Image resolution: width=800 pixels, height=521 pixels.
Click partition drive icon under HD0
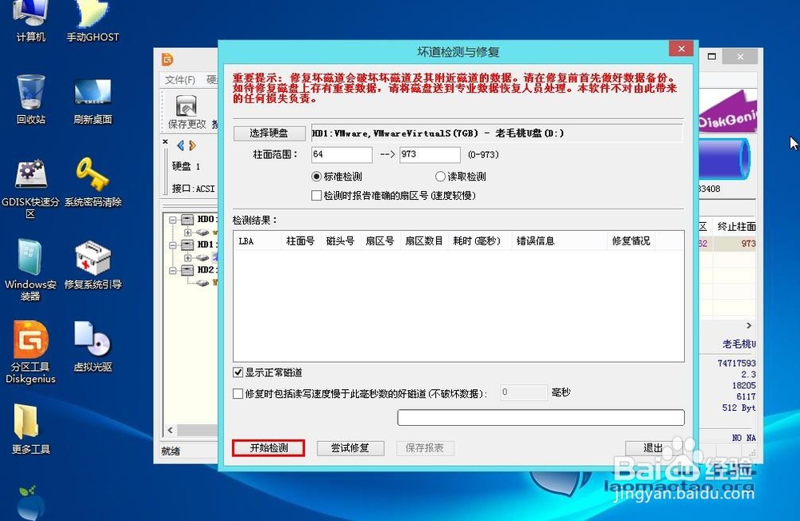click(x=202, y=233)
